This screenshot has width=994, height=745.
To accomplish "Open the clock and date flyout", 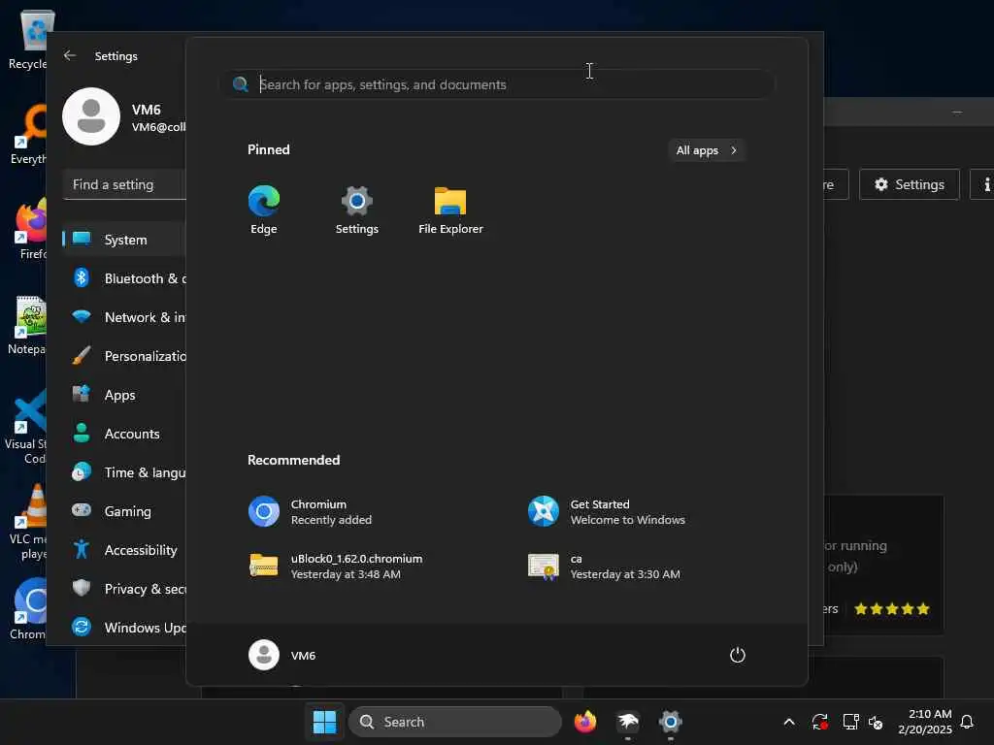I will 924,722.
